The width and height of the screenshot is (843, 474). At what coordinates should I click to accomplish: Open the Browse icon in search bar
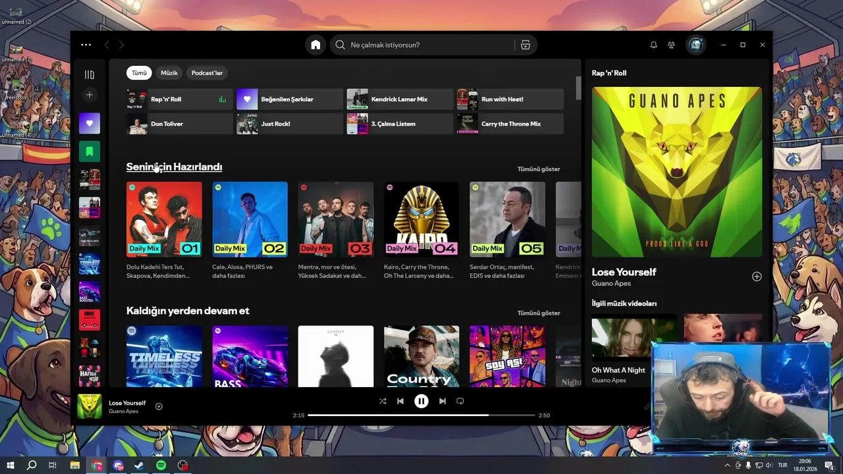[x=525, y=45]
